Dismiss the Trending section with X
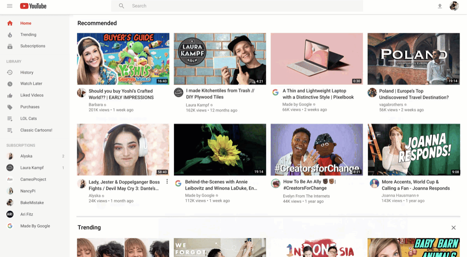Screen dimensions: 467x257 coord(453,227)
